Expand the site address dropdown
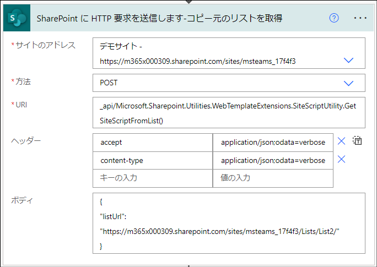Image resolution: width=377 pixels, height=267 pixels. [348, 60]
